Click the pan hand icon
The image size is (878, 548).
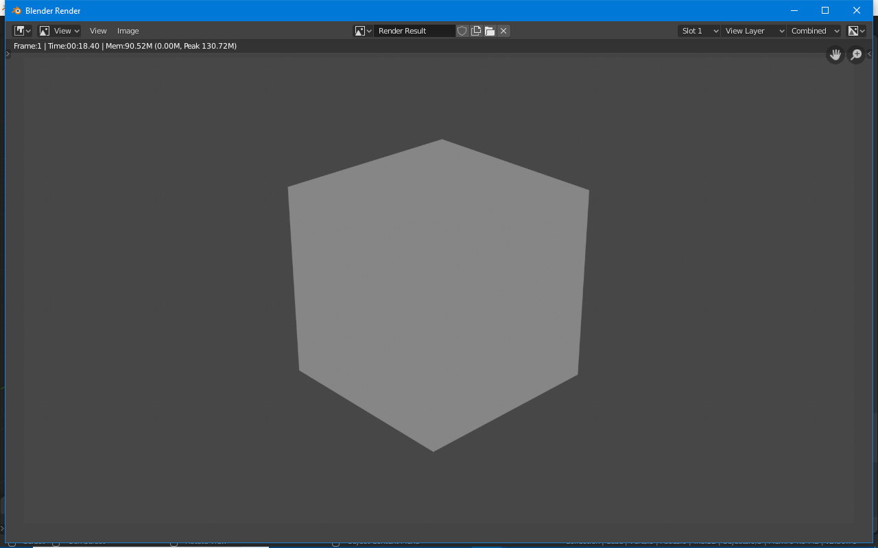[x=835, y=55]
